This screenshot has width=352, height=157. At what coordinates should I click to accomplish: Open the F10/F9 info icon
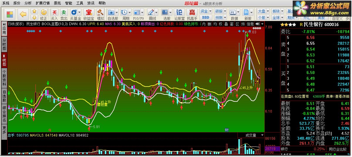137,12
